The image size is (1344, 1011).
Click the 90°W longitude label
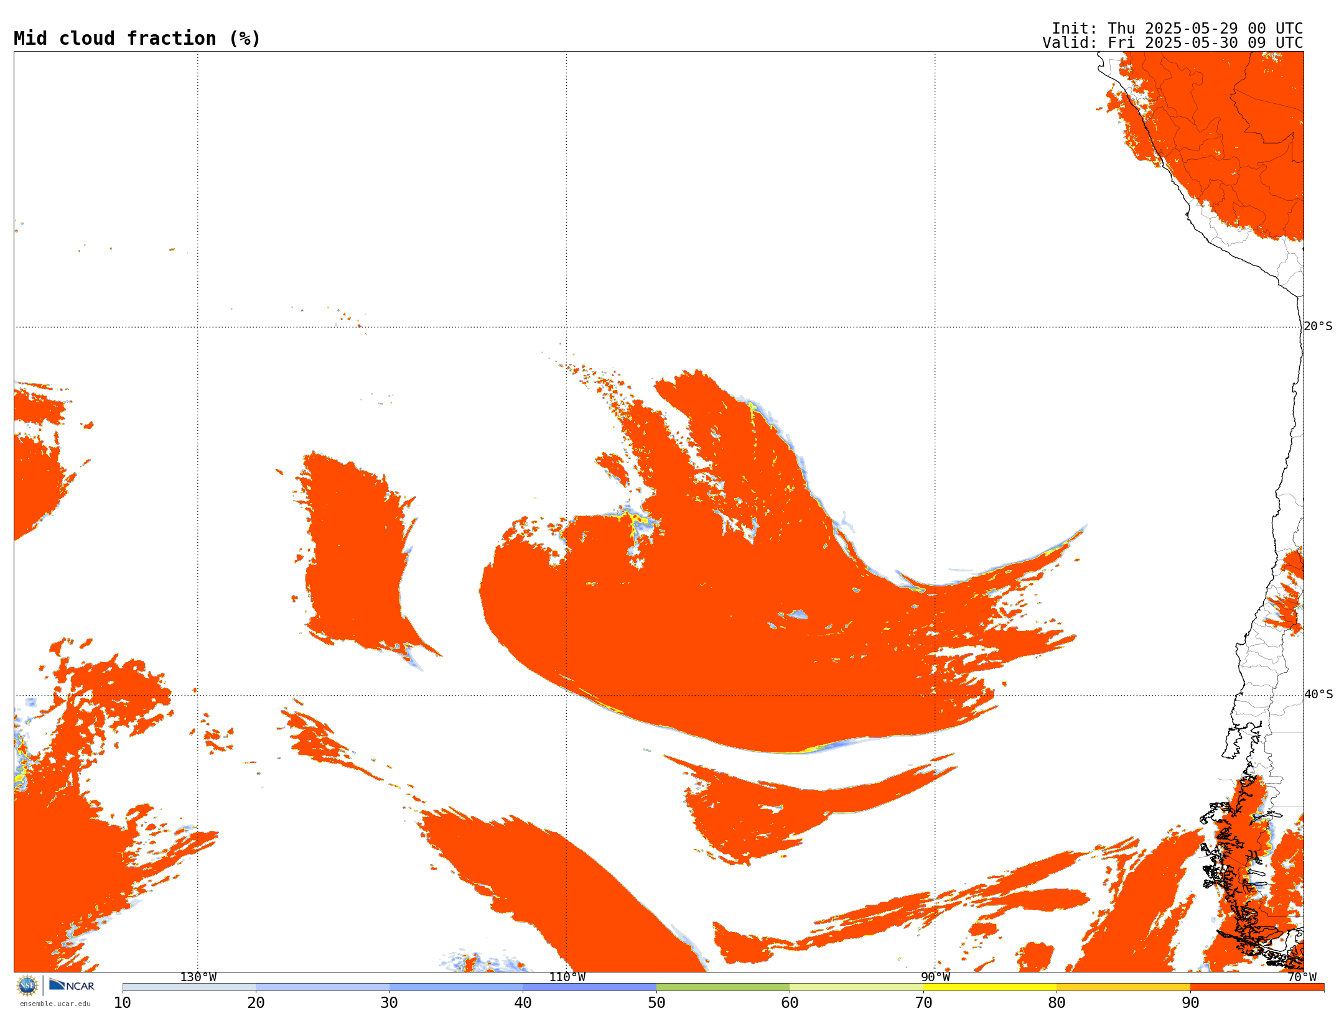[935, 977]
